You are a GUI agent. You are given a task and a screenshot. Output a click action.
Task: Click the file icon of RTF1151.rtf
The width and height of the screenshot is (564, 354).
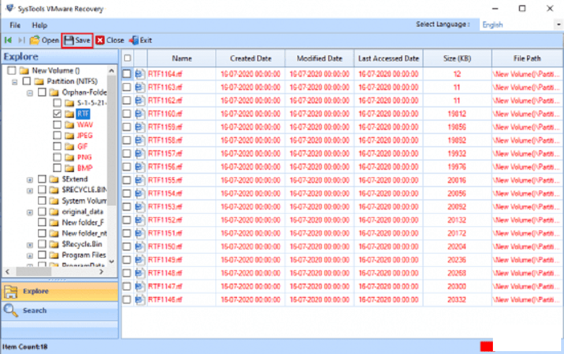click(x=140, y=233)
